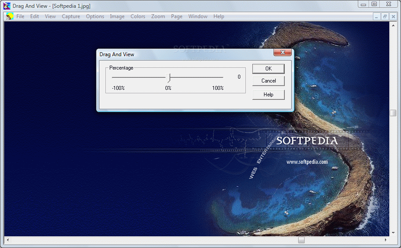Click the "100%" slider label
Viewport: 401px width, 248px height.
point(218,88)
